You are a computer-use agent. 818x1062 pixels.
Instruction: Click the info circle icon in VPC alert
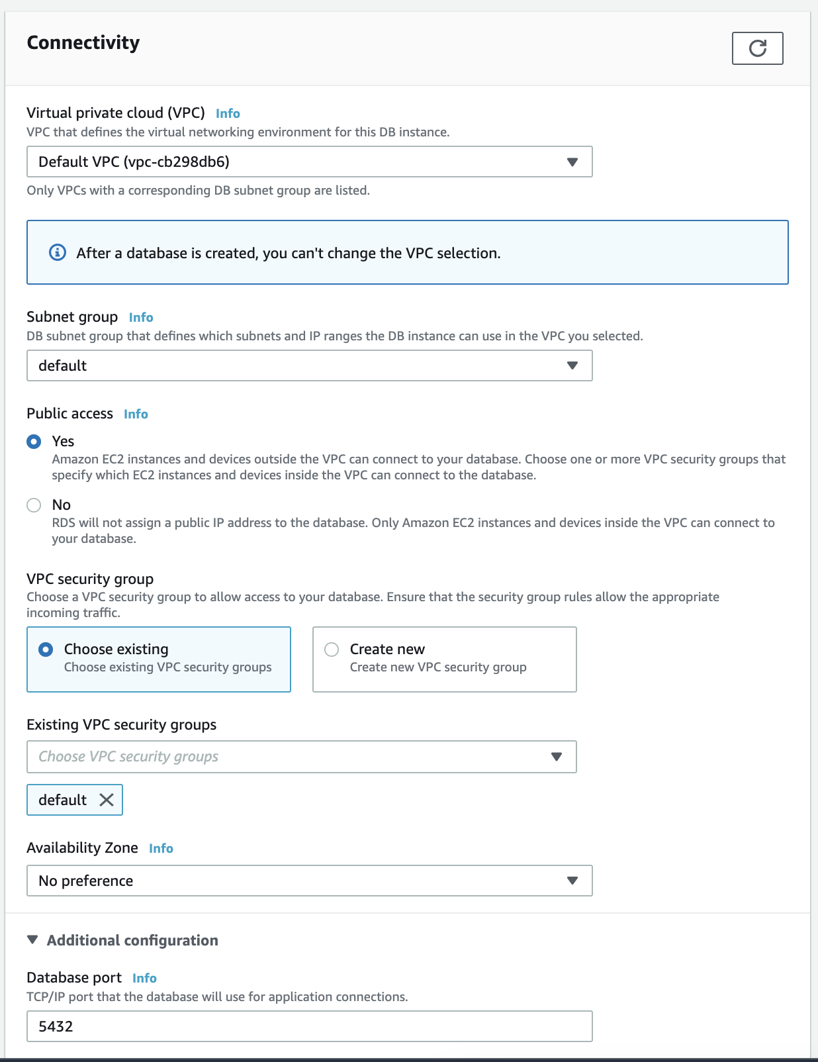tap(58, 252)
